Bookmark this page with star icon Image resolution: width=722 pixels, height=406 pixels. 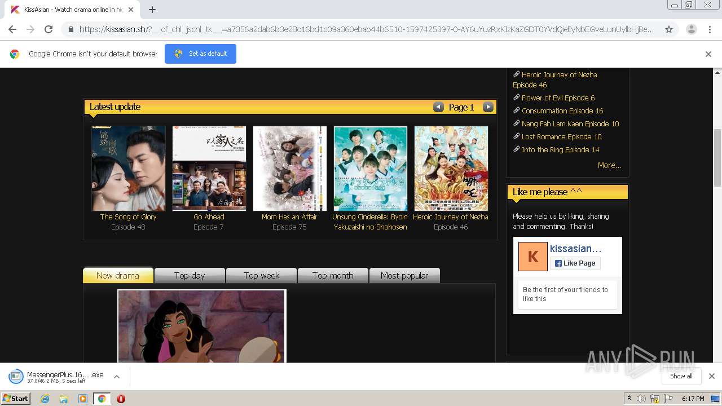tap(669, 29)
